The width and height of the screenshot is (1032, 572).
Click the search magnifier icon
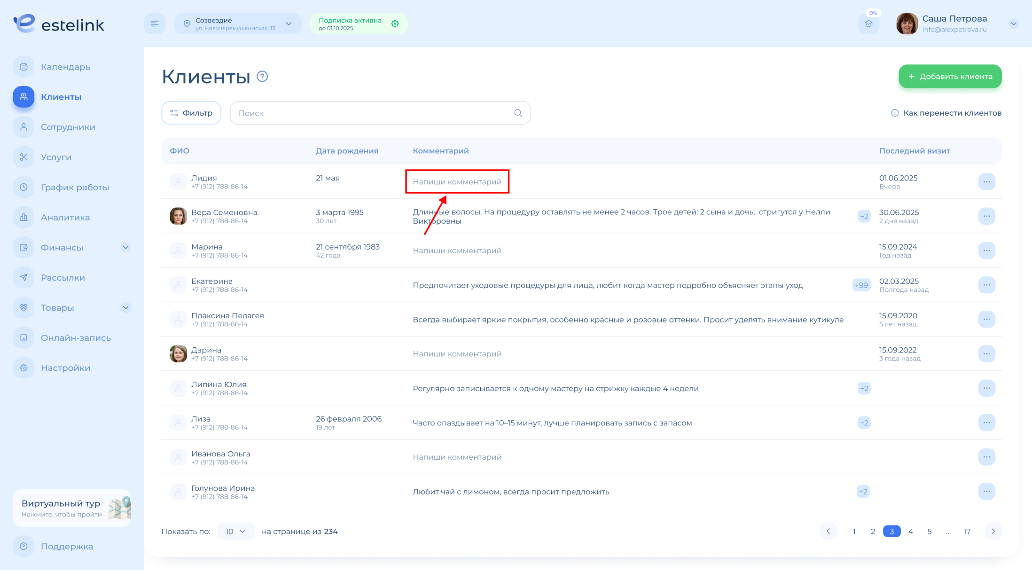click(x=518, y=113)
